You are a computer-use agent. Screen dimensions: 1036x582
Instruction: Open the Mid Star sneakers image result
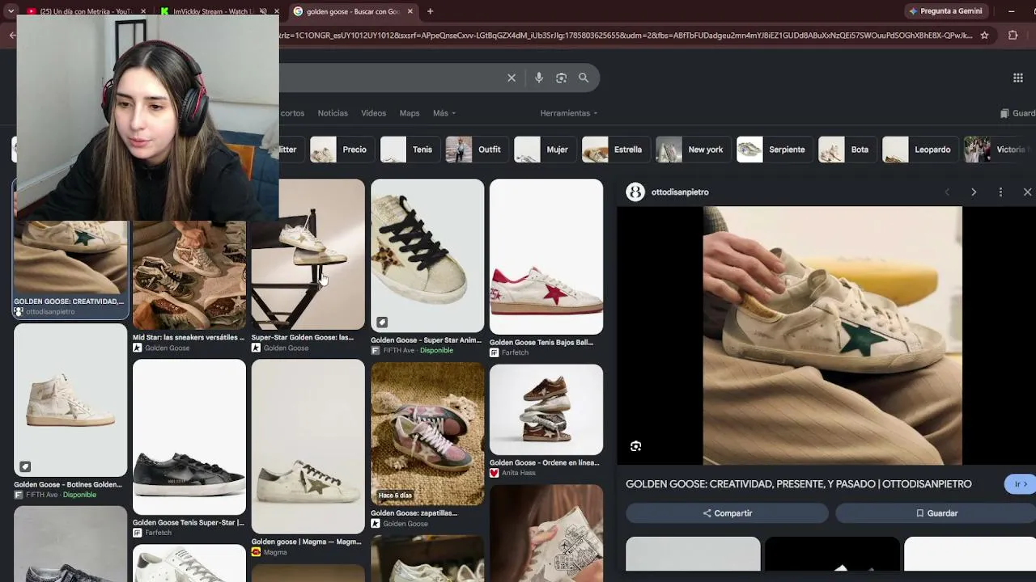[x=189, y=275]
